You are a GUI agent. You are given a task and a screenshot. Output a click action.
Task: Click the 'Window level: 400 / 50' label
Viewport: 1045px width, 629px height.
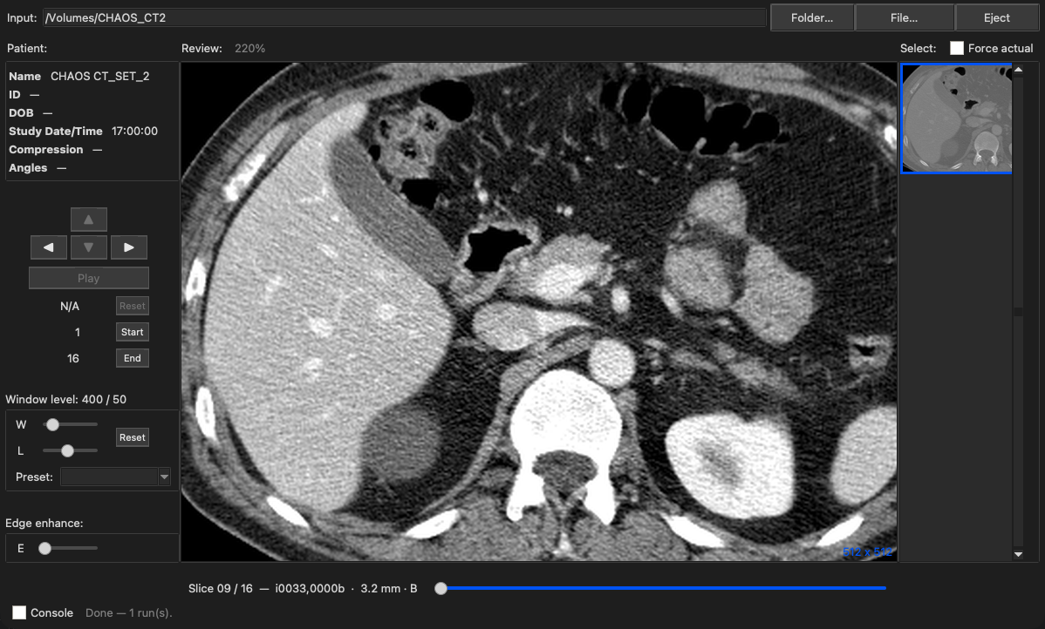click(x=66, y=399)
